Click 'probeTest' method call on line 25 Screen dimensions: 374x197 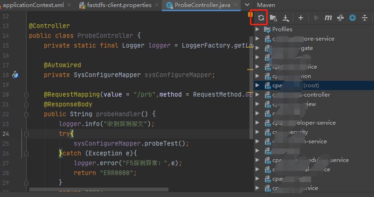[x=161, y=143]
